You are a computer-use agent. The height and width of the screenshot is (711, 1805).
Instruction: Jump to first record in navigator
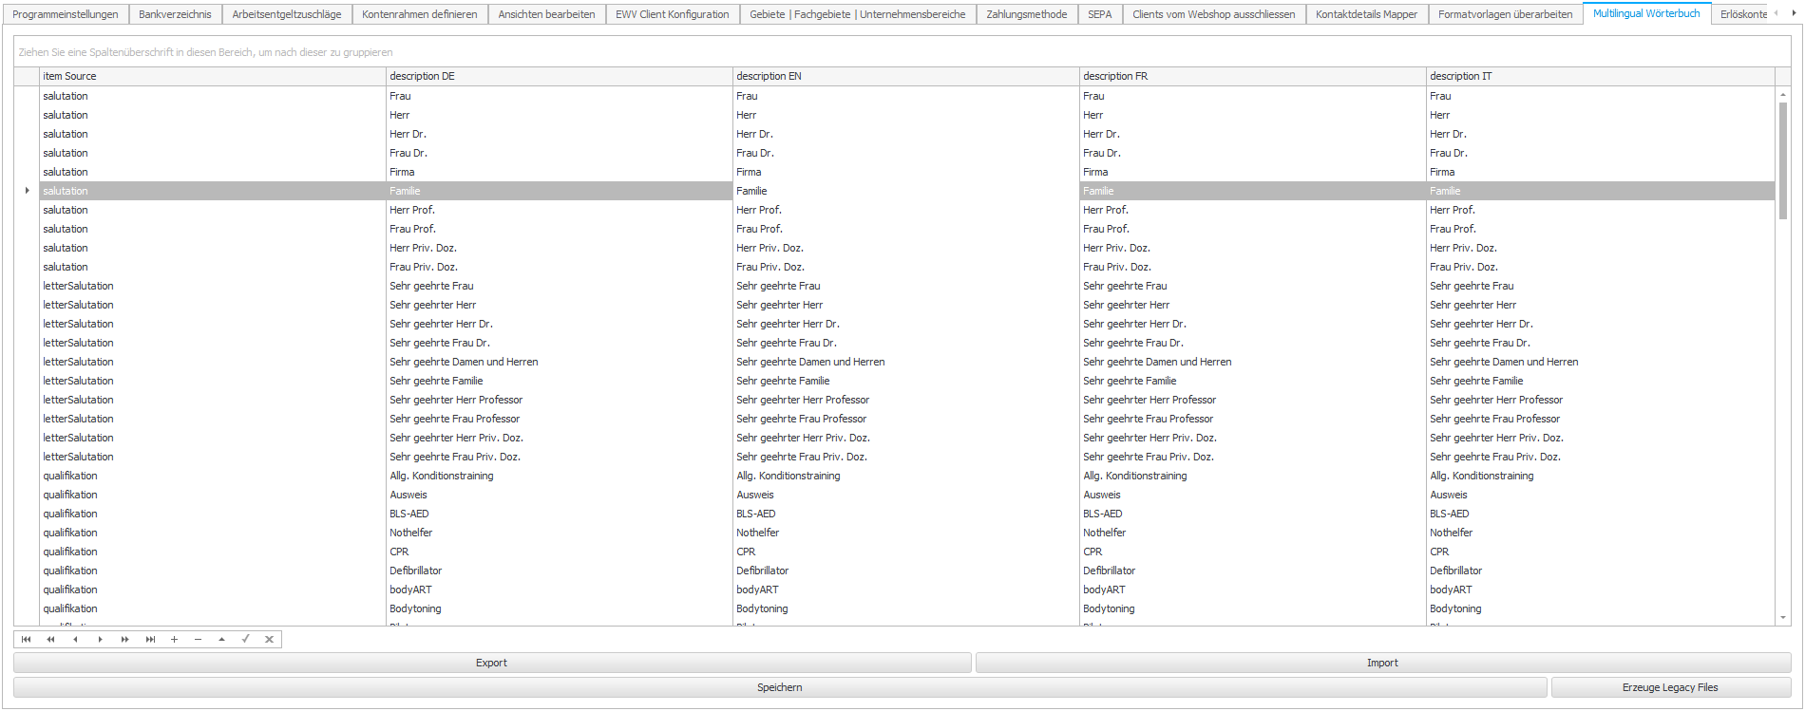(x=26, y=640)
